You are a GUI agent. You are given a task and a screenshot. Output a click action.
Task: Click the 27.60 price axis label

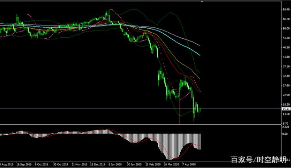[x=286, y=86]
